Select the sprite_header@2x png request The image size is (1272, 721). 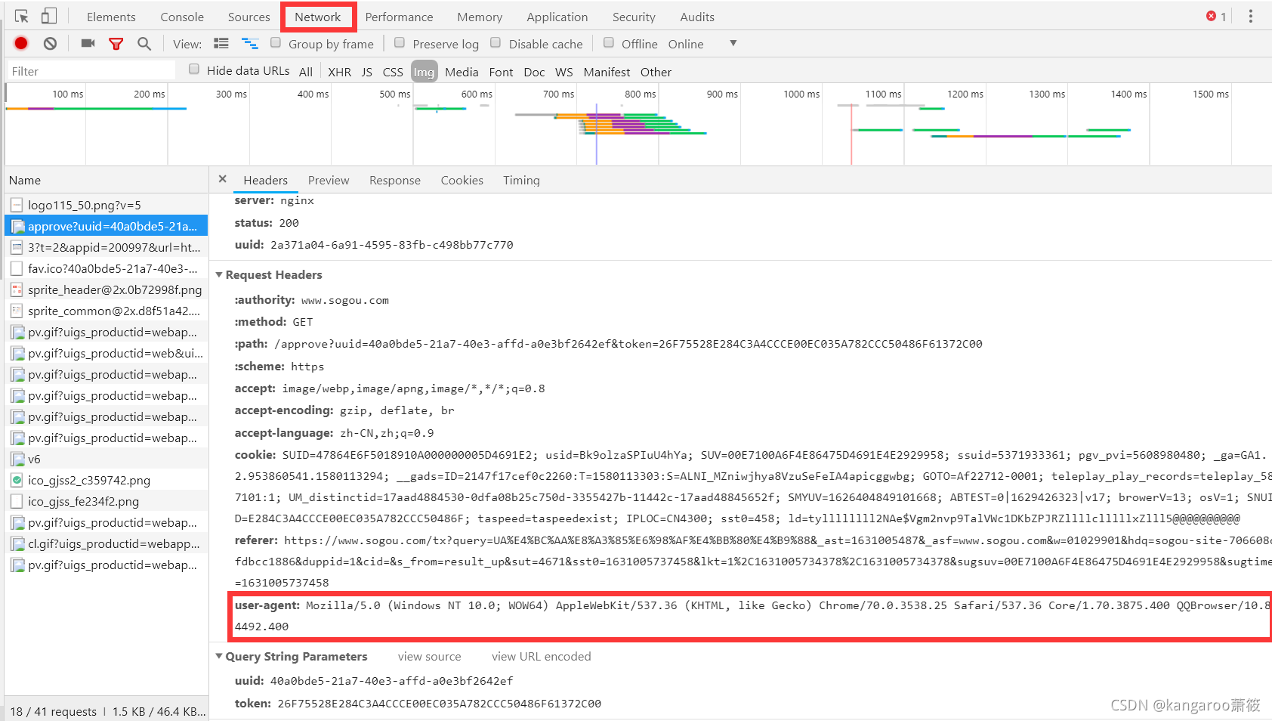106,289
